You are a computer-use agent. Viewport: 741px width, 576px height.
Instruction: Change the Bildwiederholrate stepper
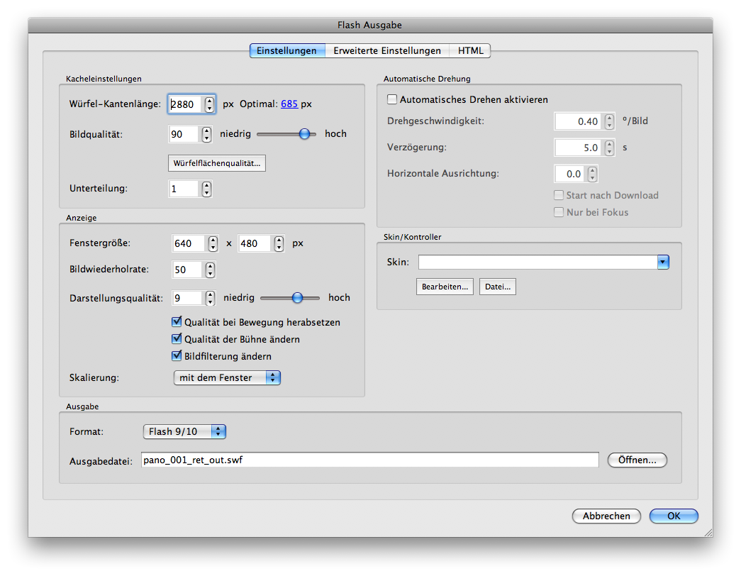point(210,270)
